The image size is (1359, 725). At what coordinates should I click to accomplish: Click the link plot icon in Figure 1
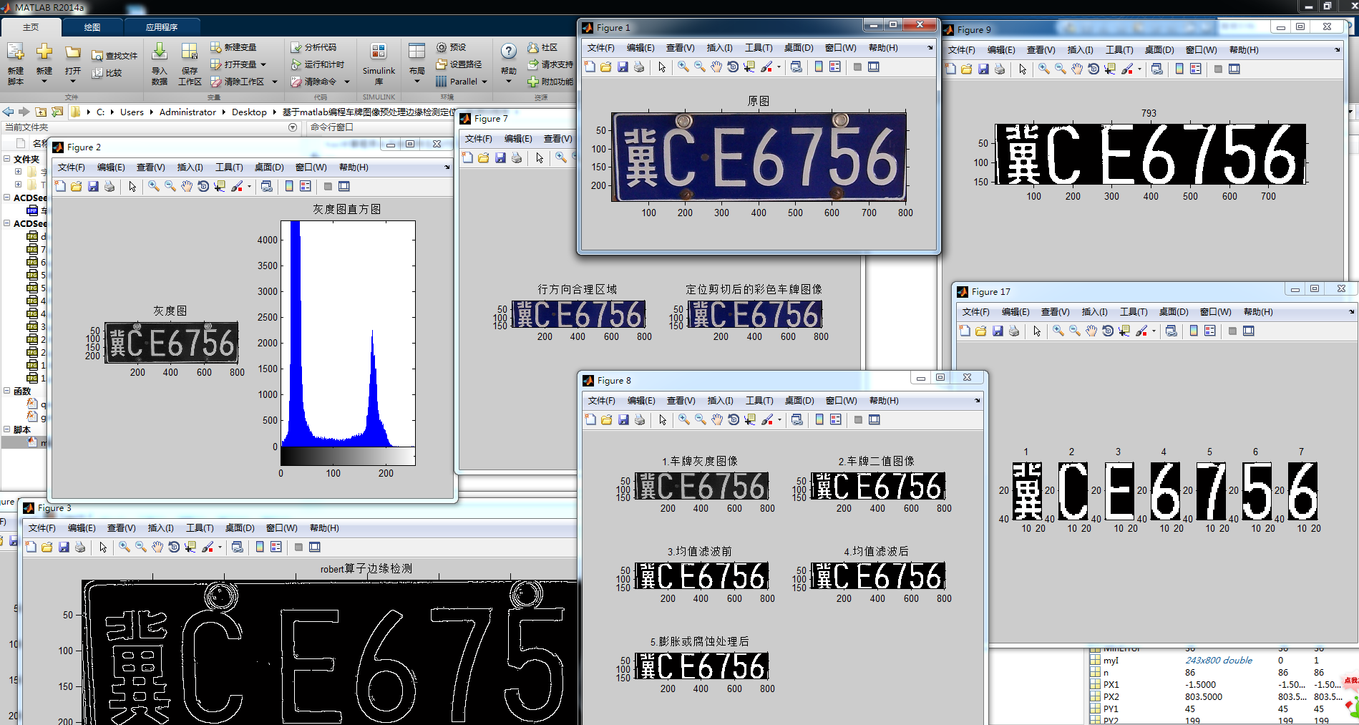click(796, 67)
